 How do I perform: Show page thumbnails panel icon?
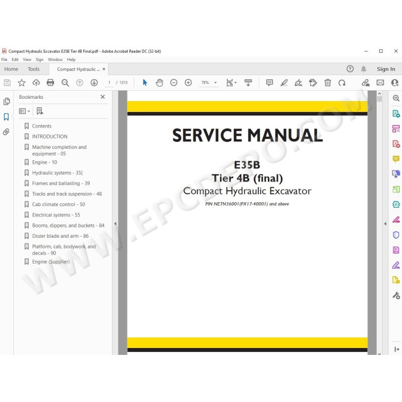point(7,102)
